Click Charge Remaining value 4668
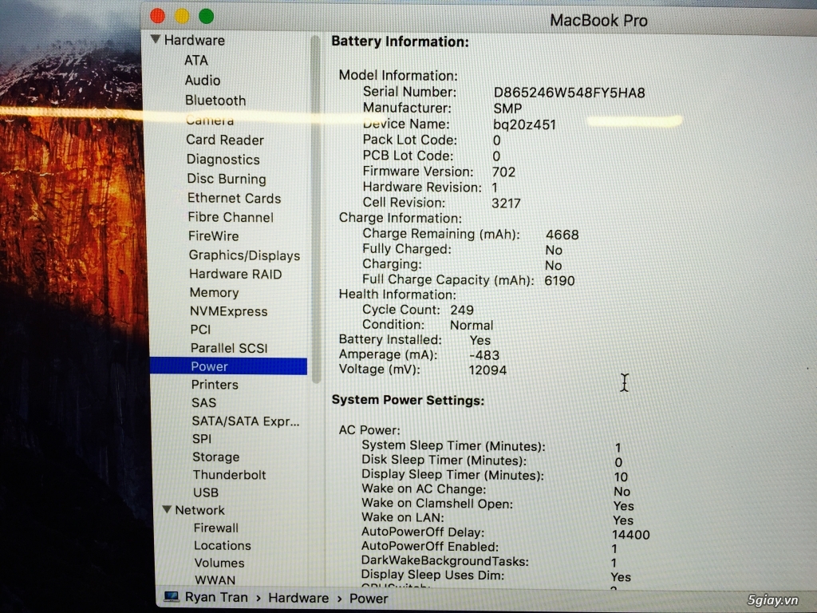This screenshot has width=817, height=613. pyautogui.click(x=562, y=235)
